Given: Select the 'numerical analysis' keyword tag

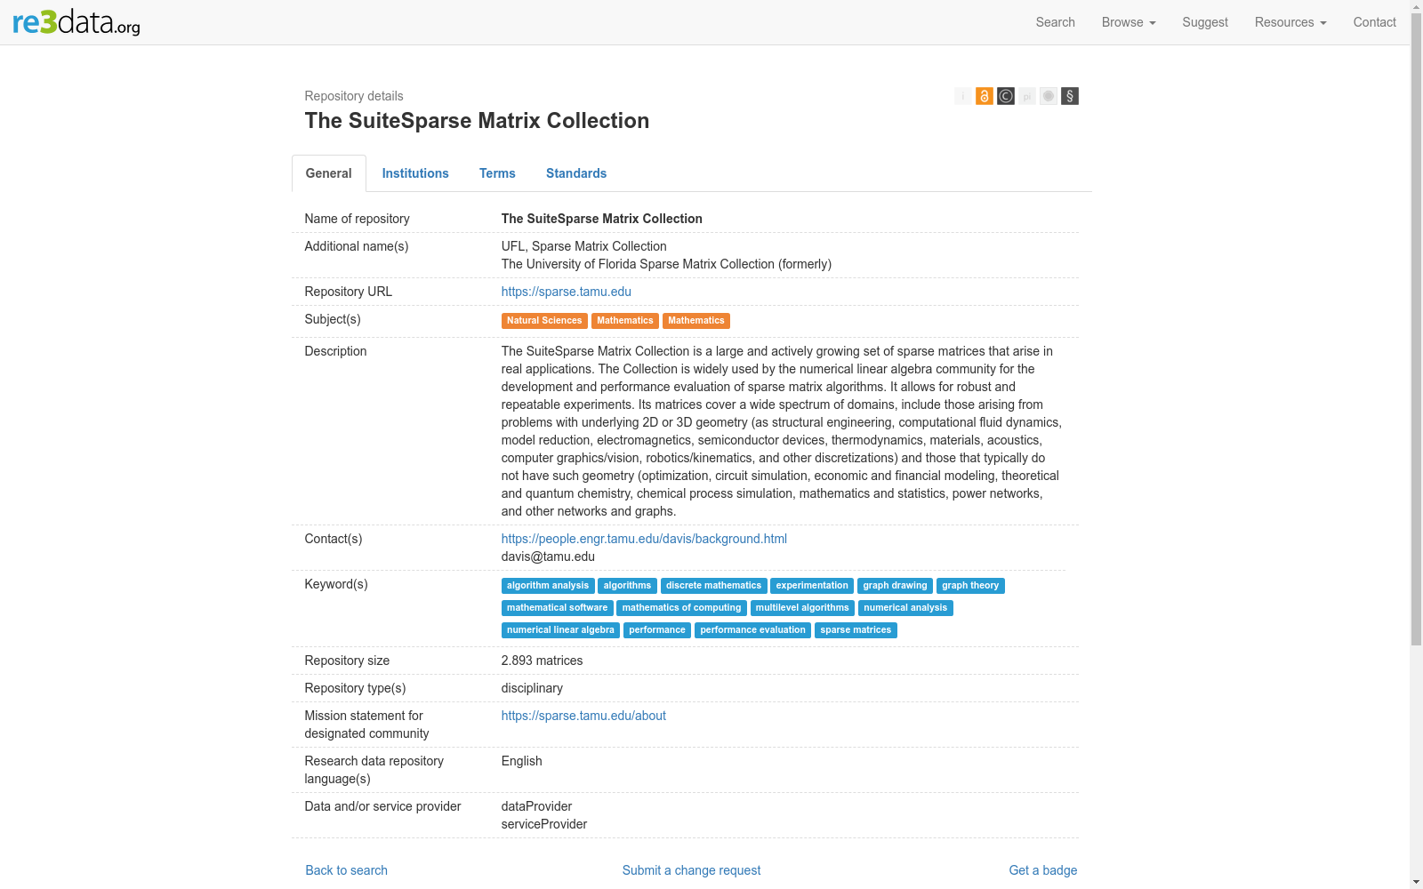Looking at the screenshot, I should (x=905, y=608).
